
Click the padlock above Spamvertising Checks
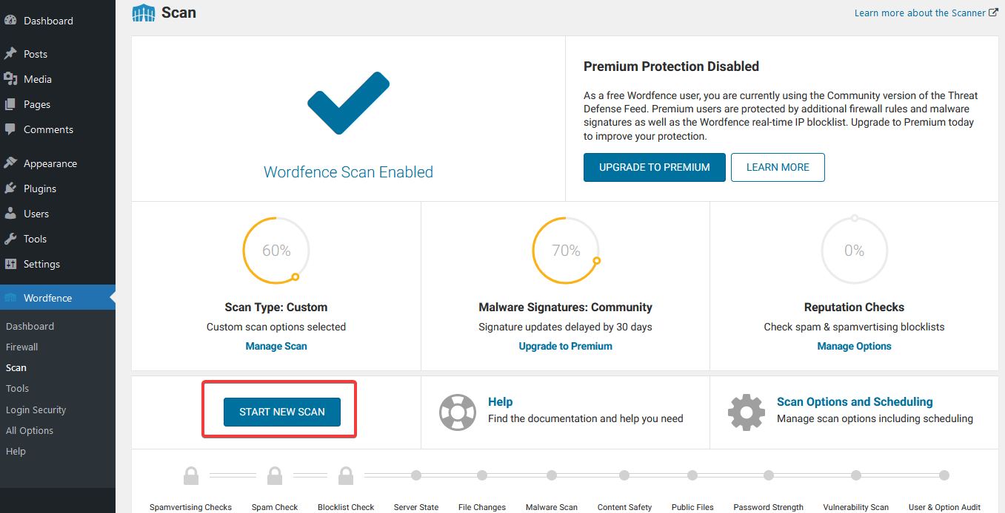click(191, 475)
